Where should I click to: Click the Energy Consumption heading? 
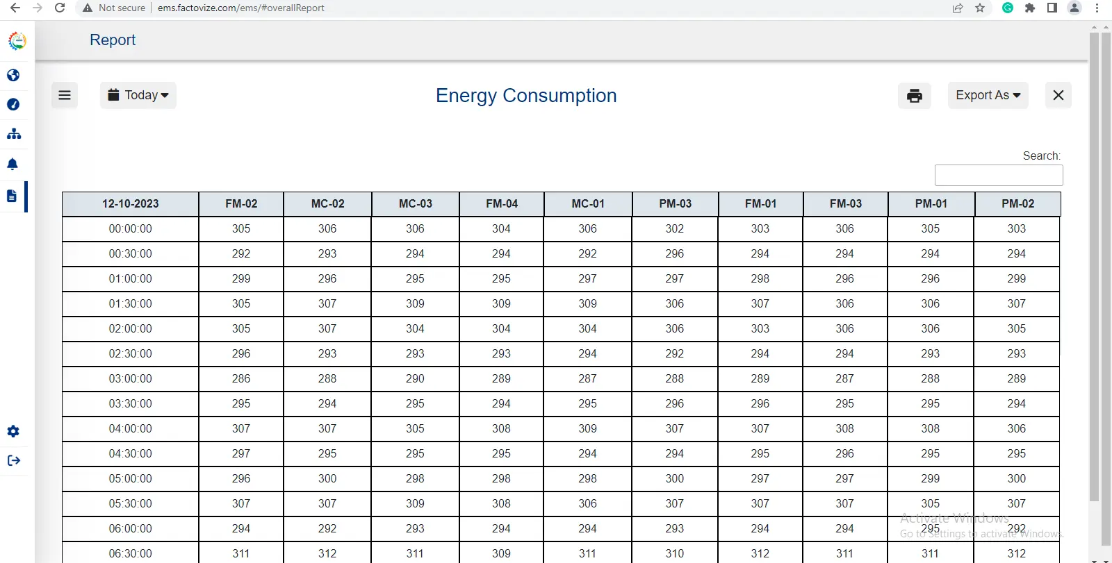tap(526, 95)
